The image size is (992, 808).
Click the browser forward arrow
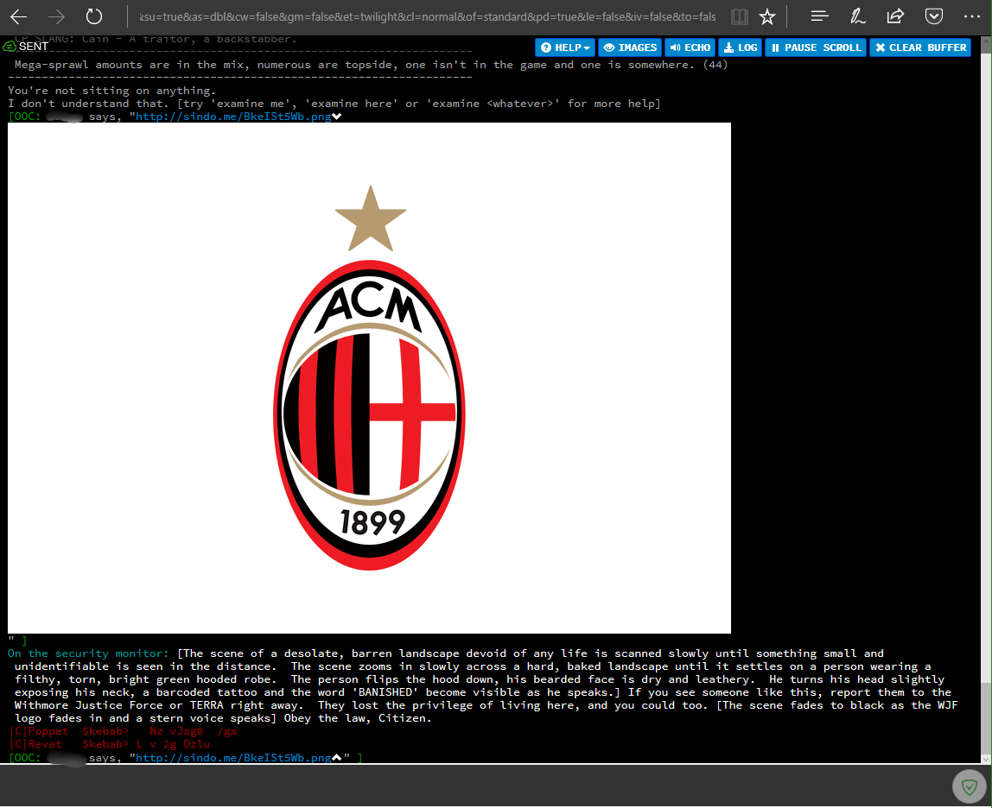(x=56, y=17)
